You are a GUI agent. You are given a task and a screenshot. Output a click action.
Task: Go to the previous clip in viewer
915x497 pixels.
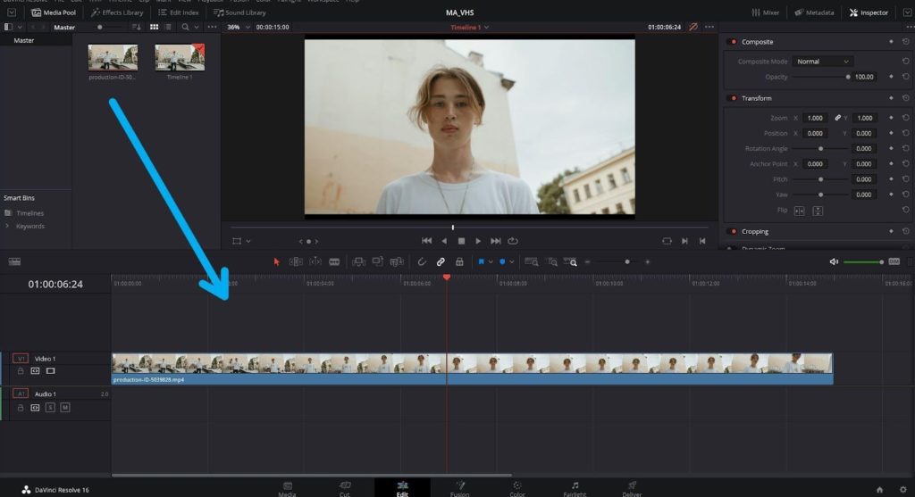[702, 241]
